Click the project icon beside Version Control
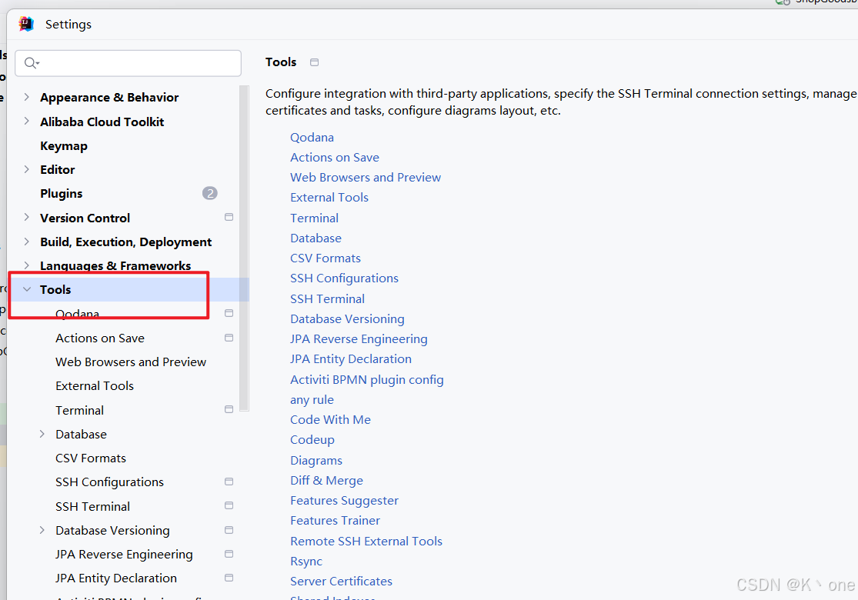 click(x=229, y=217)
